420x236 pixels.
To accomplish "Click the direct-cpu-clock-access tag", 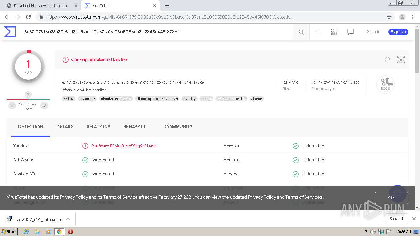I will coord(157,99).
